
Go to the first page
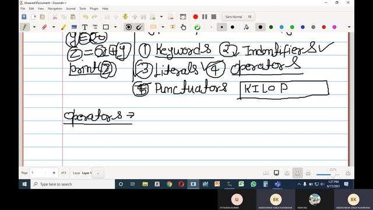click(107, 17)
